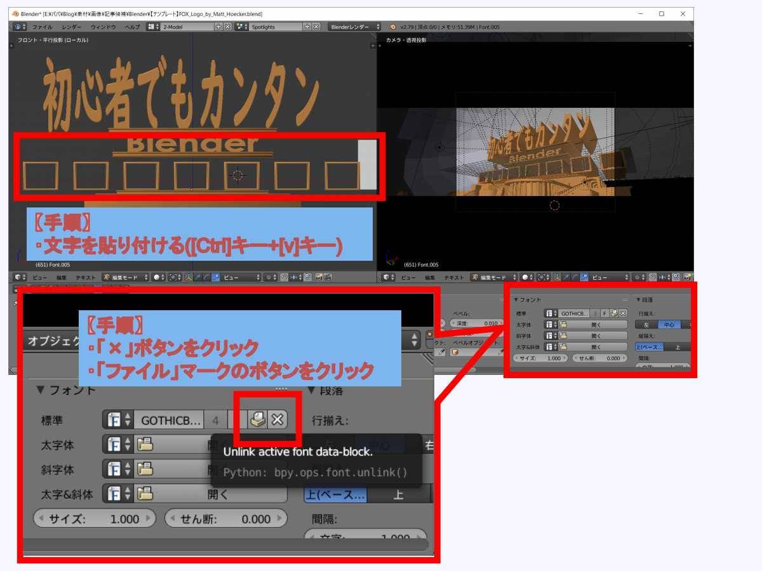Select 中心 alignment in small right paragraph panel
Viewport: 762px width, 571px height.
pos(669,325)
